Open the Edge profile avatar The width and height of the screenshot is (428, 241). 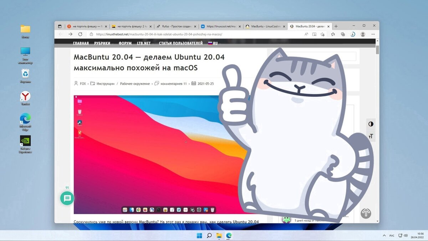click(x=363, y=34)
